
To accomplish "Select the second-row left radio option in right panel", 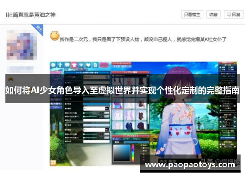I will pos(221,69).
